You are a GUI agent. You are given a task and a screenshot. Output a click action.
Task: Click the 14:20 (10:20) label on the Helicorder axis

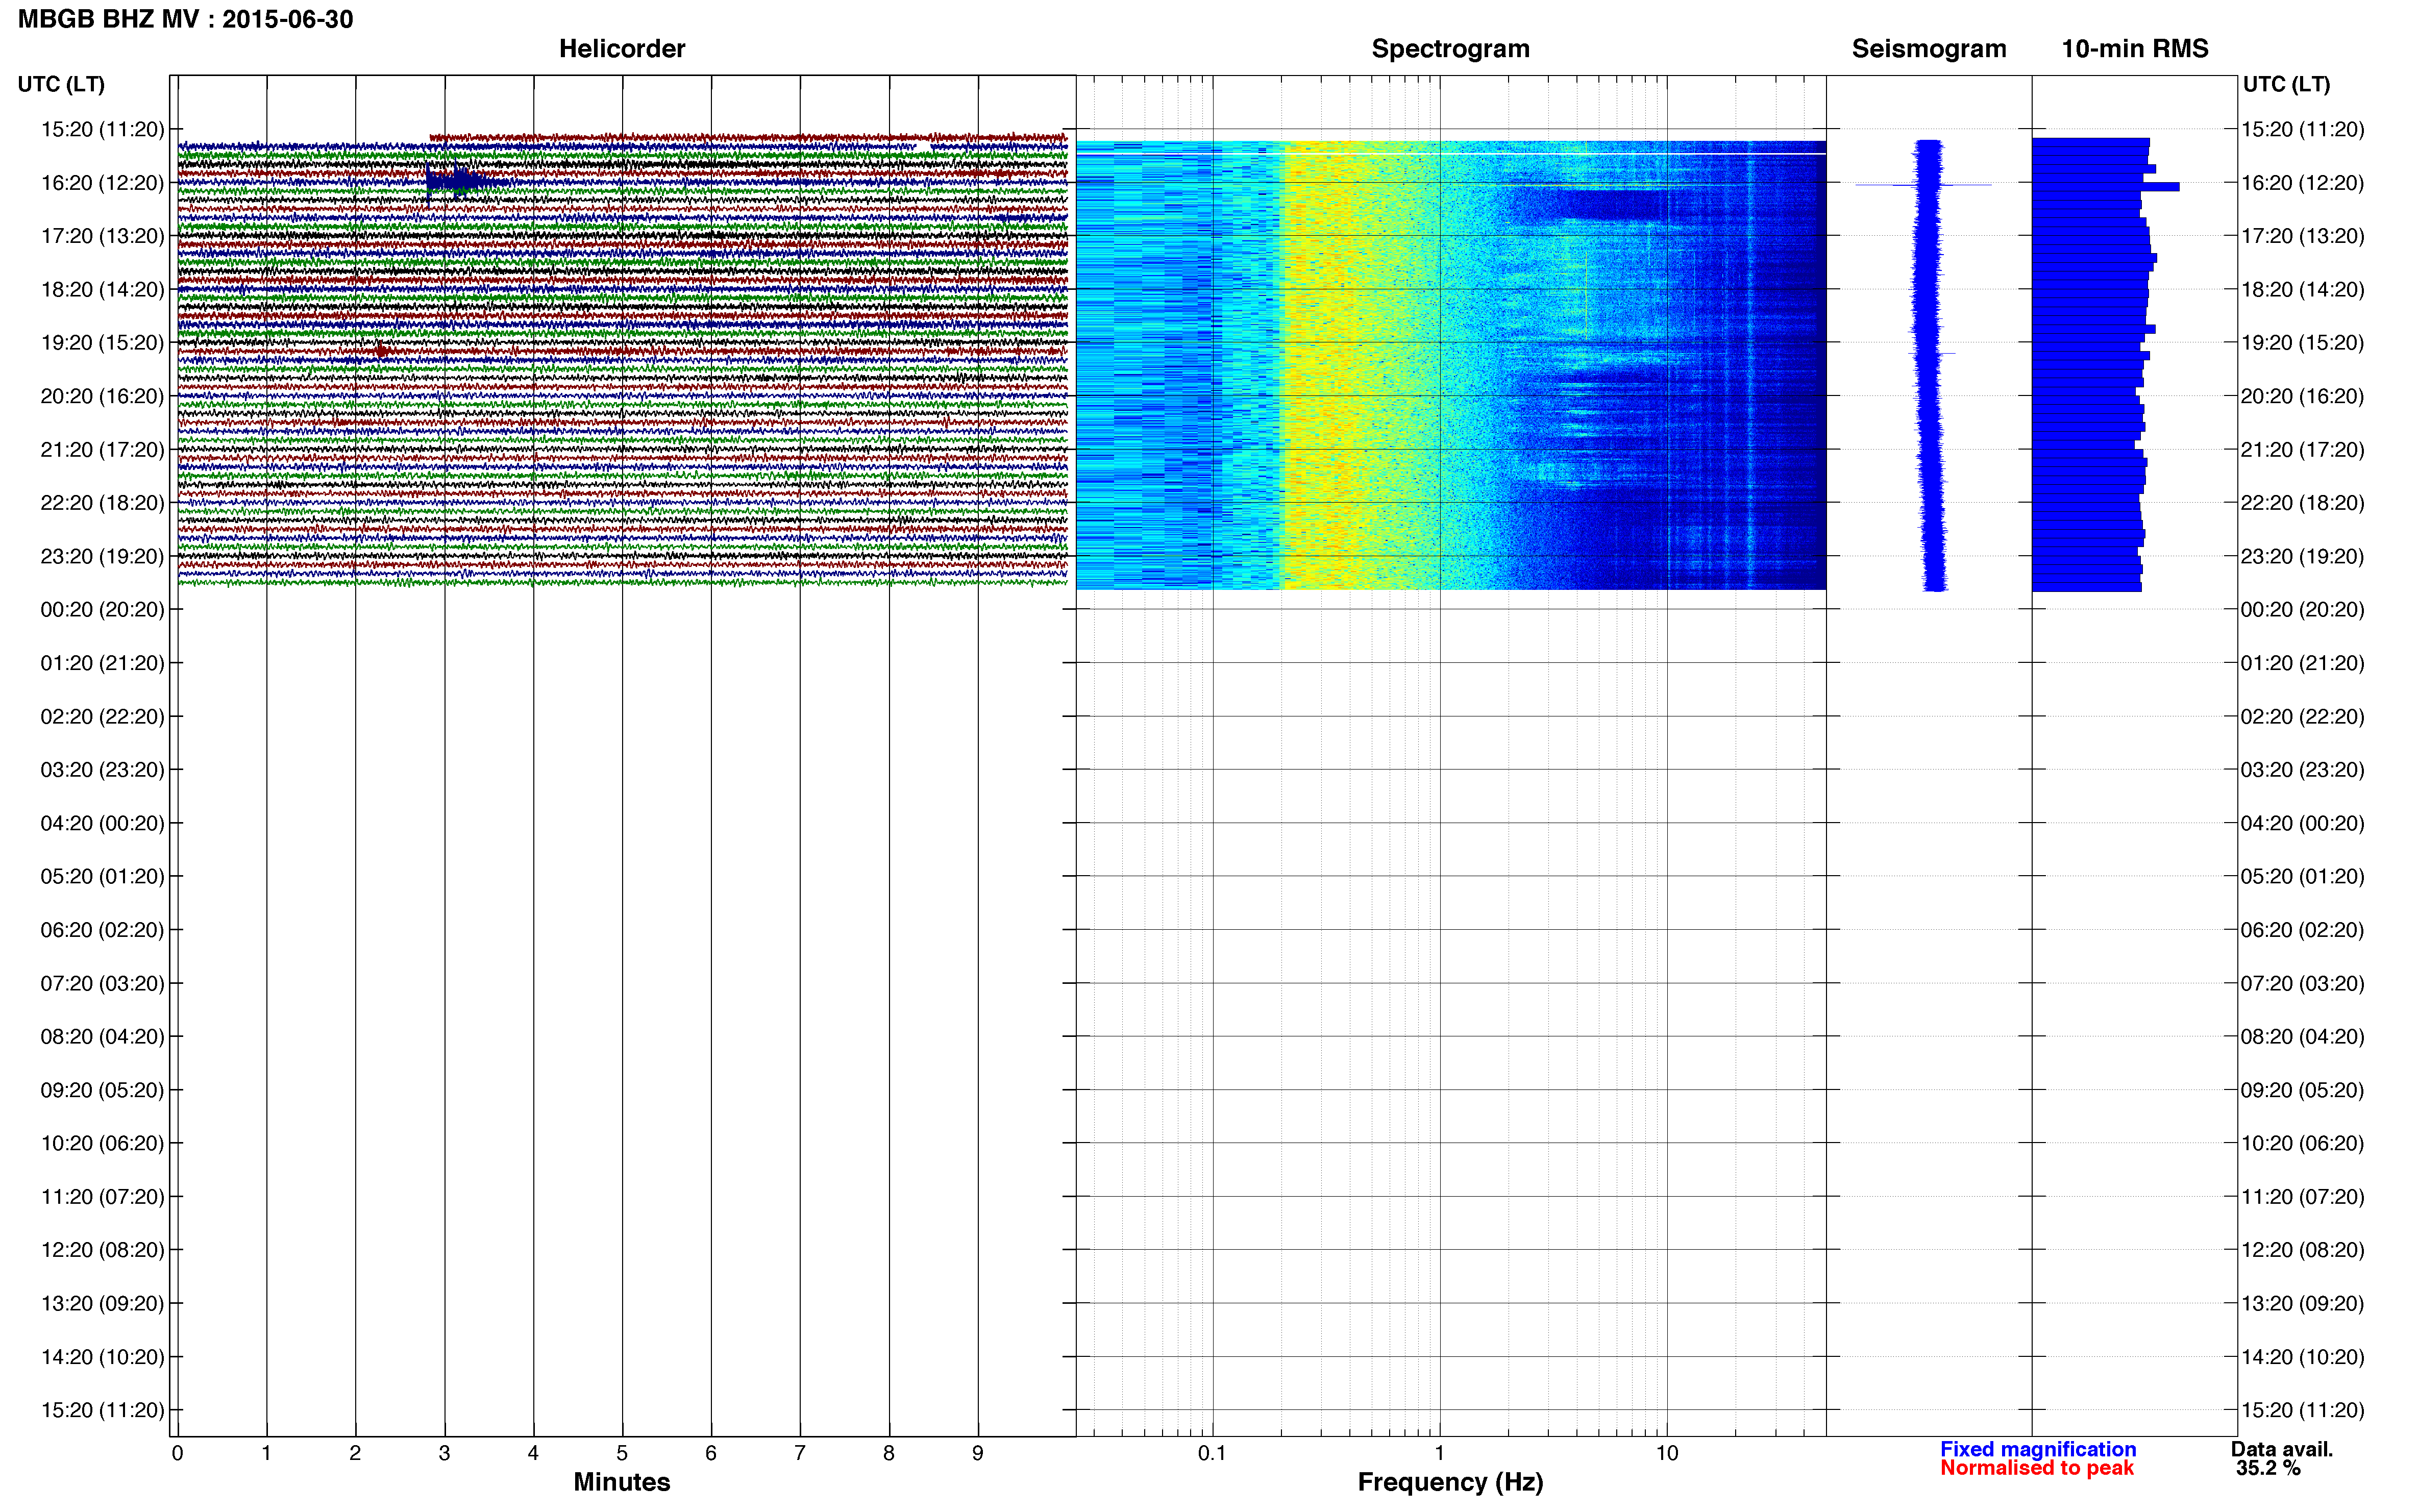tap(102, 1357)
